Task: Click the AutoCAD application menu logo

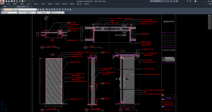Action: coord(2,2)
